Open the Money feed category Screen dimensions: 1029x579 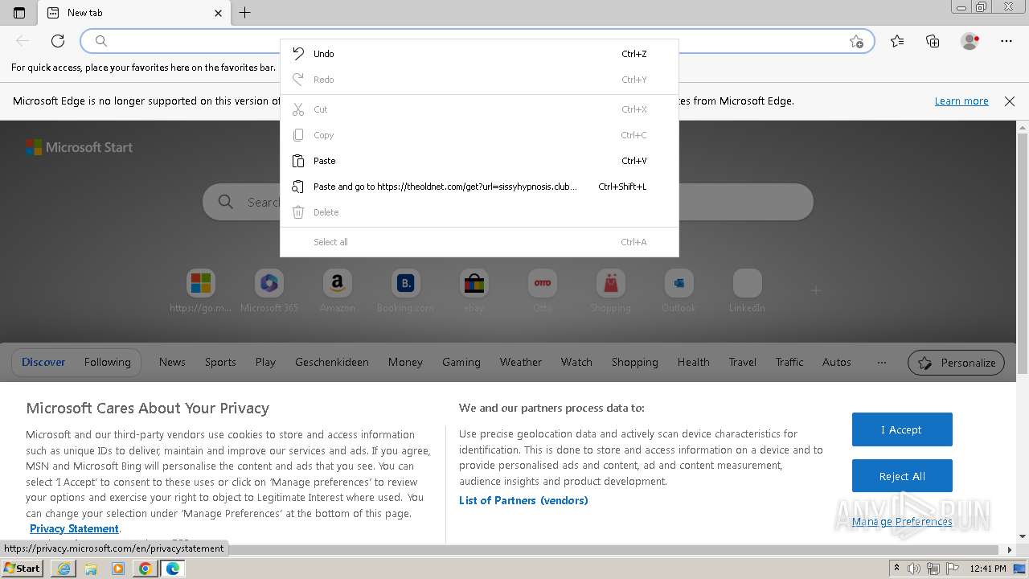tap(405, 363)
